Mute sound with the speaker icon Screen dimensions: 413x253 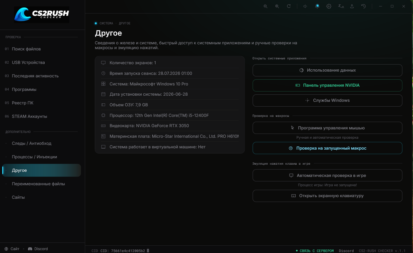(305, 6)
